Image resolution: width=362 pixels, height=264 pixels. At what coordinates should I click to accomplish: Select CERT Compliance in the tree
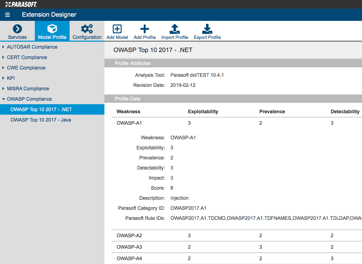coord(27,57)
